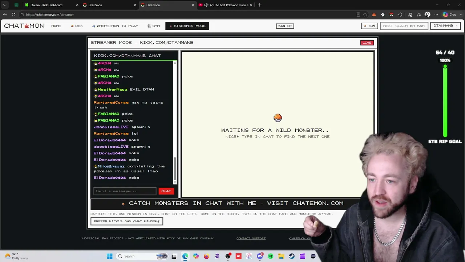Open the Contact Support link
The image size is (465, 262).
pyautogui.click(x=251, y=238)
